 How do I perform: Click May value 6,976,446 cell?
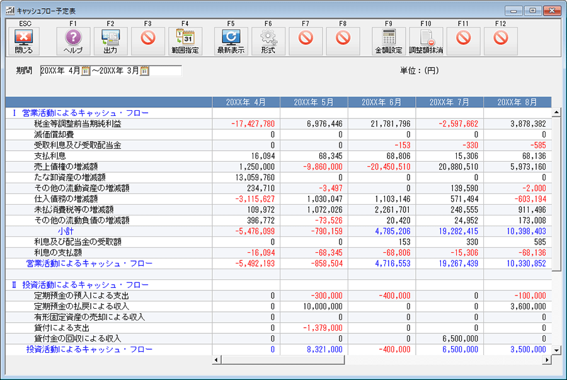[x=314, y=124]
